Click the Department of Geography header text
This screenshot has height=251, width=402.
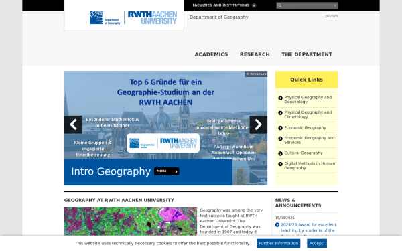(218, 17)
